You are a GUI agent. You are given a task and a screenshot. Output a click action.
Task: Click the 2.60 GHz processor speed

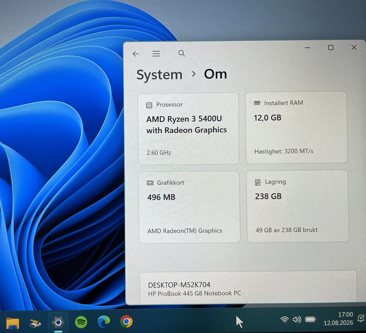click(x=159, y=153)
